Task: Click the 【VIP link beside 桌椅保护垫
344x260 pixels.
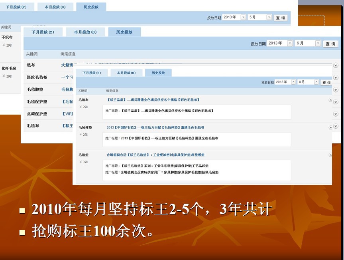Action: tap(67, 114)
